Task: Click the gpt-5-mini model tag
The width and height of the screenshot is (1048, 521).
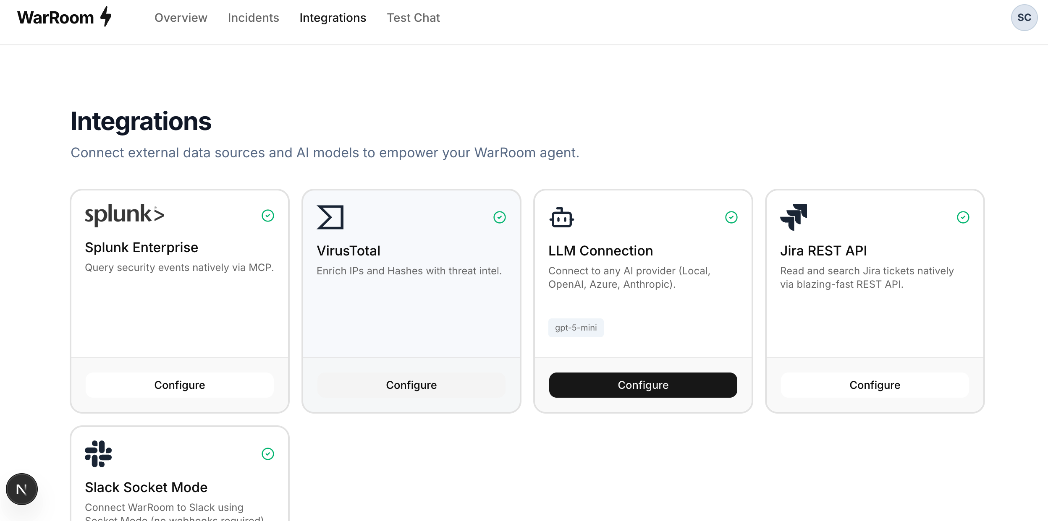Action: pyautogui.click(x=576, y=328)
